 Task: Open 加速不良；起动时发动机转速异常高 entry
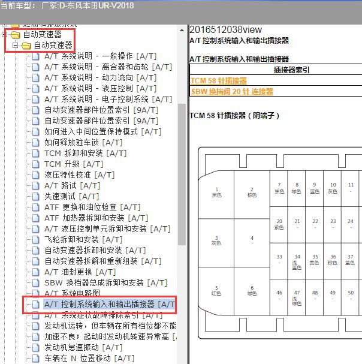click(110, 337)
